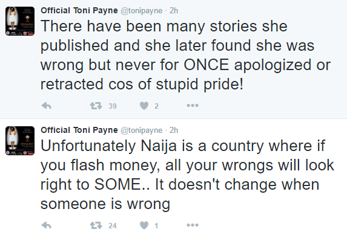Click the second tweet's profile avatar
The height and width of the screenshot is (235, 347).
(20, 141)
